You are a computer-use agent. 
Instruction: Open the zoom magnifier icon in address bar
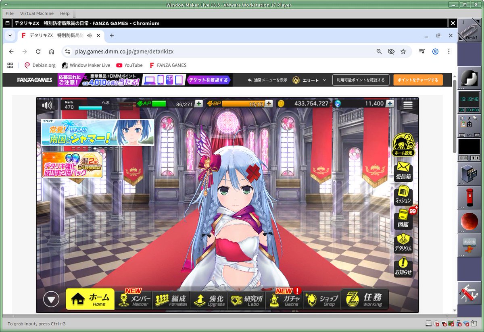coord(379,52)
